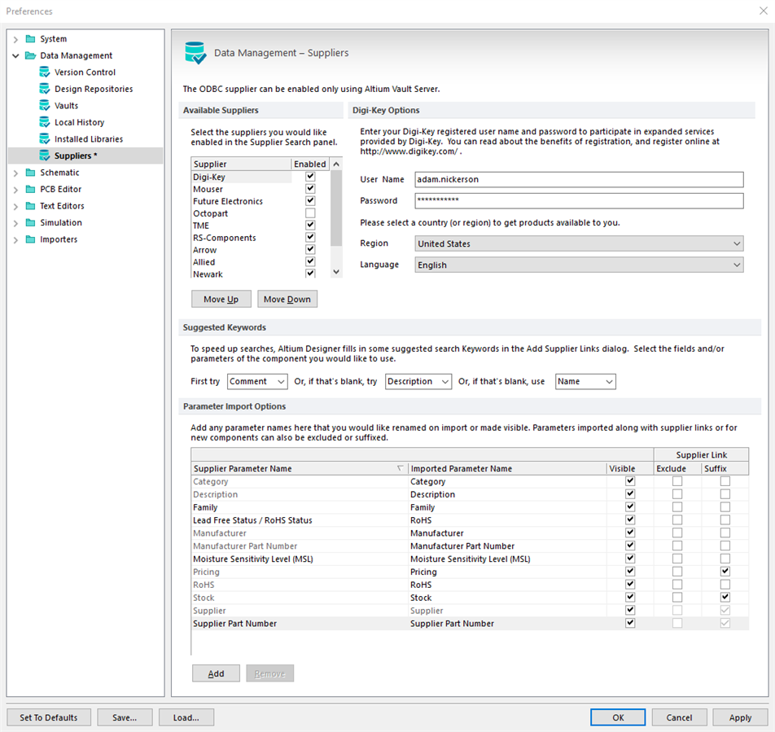This screenshot has width=775, height=732.
Task: Select the Text Editors tree item
Action: point(62,206)
